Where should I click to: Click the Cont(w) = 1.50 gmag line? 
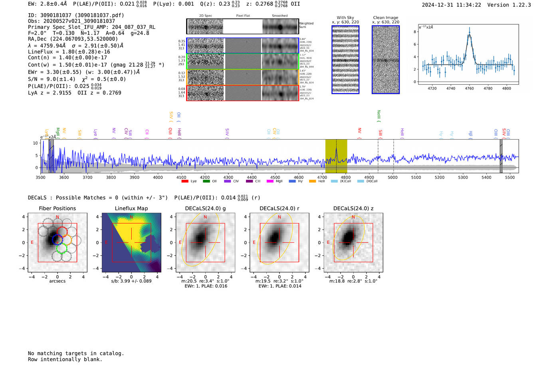click(96, 64)
